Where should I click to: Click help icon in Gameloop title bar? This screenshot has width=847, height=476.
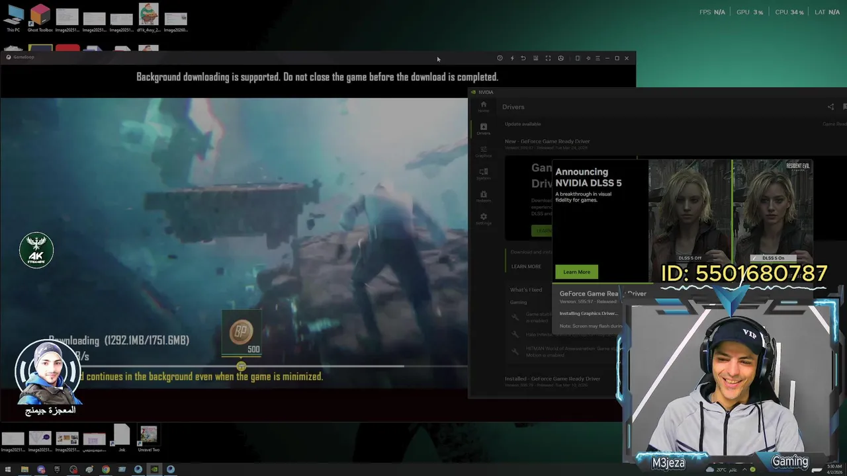tap(500, 58)
